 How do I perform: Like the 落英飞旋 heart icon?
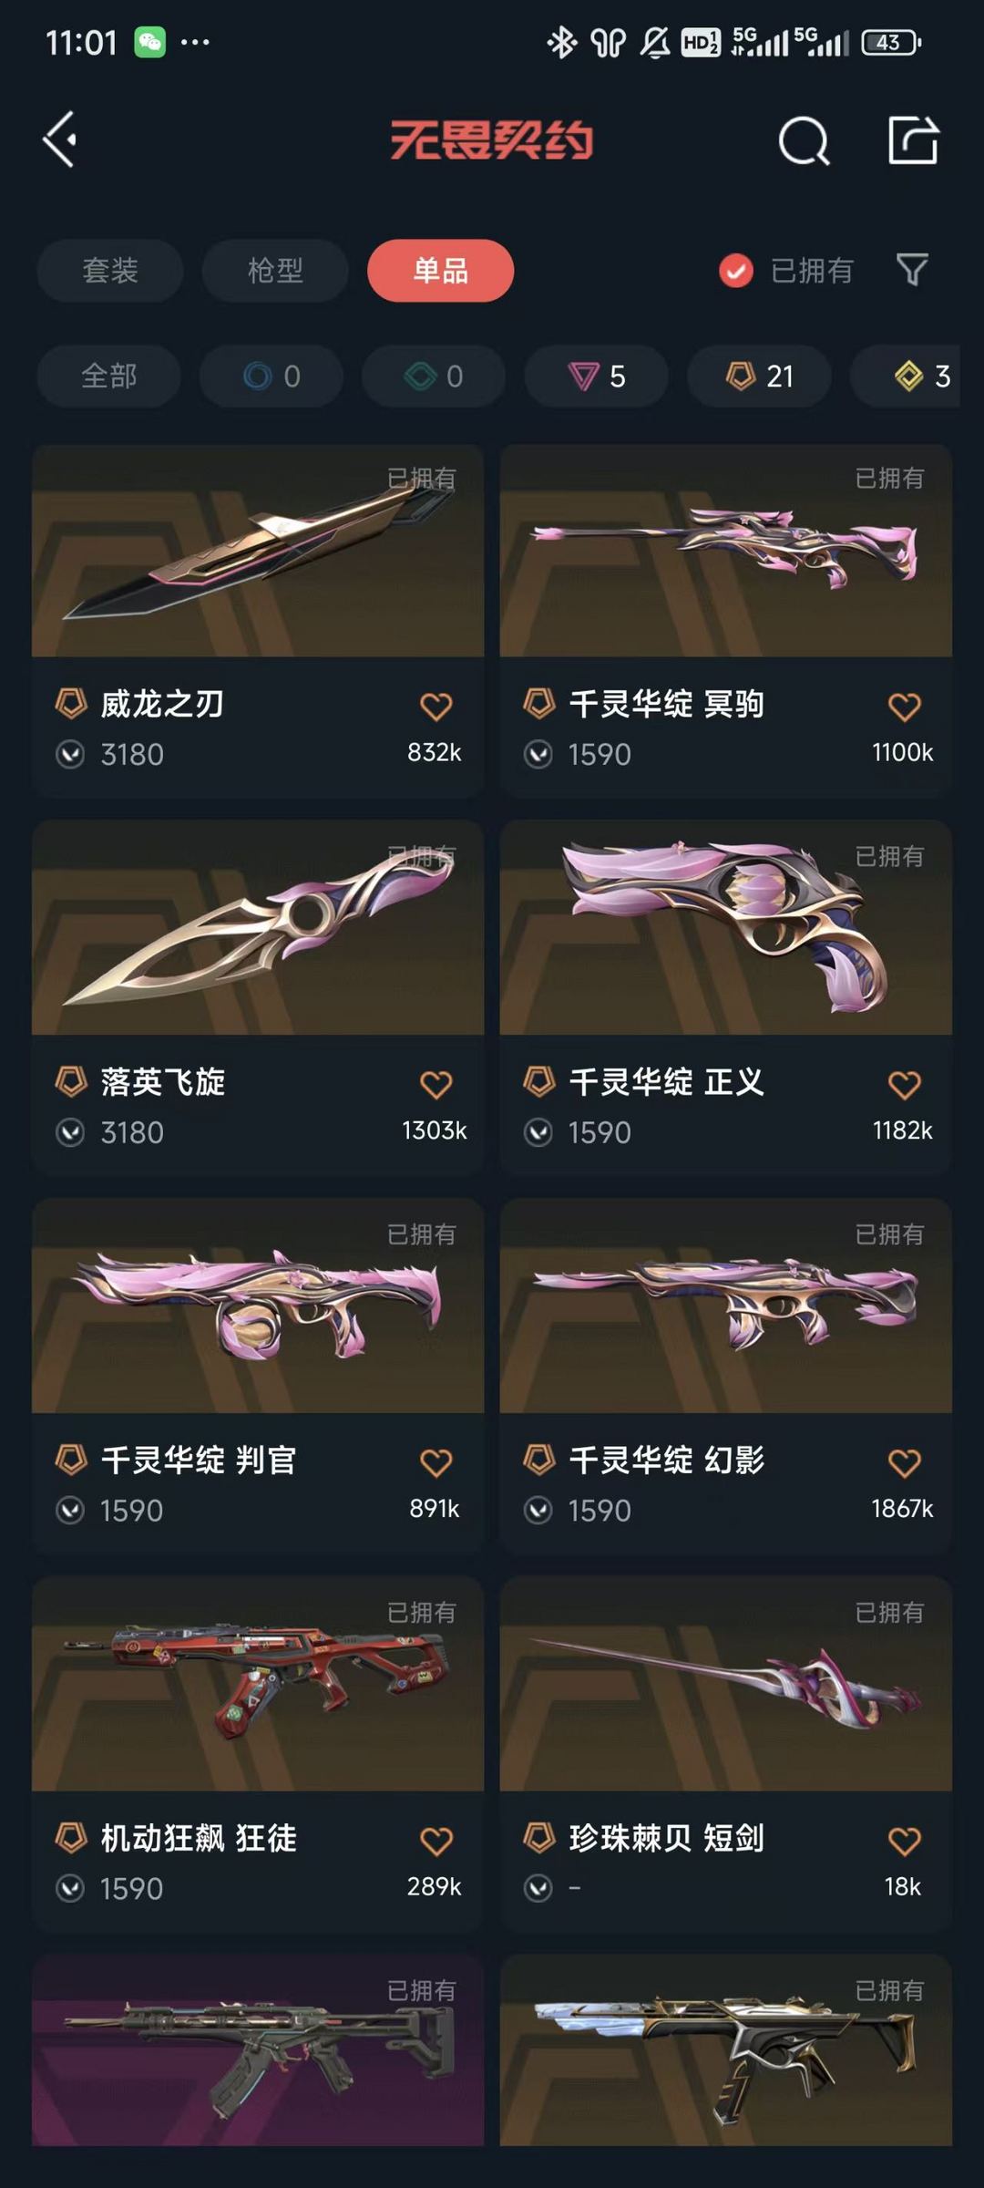(x=436, y=1084)
